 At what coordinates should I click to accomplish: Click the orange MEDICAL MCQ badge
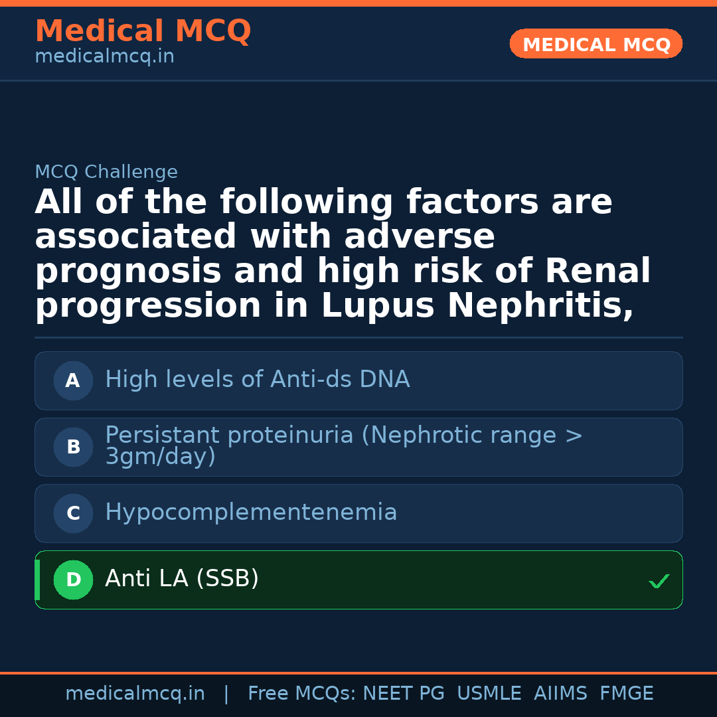click(x=596, y=44)
